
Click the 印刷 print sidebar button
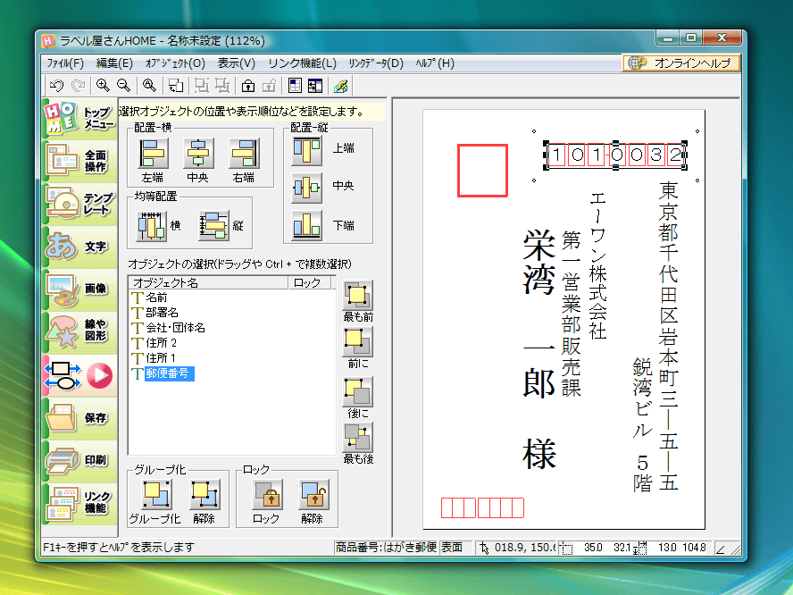coord(79,460)
